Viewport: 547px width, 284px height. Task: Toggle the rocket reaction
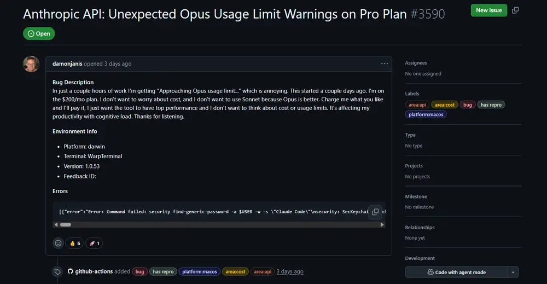[x=94, y=243]
